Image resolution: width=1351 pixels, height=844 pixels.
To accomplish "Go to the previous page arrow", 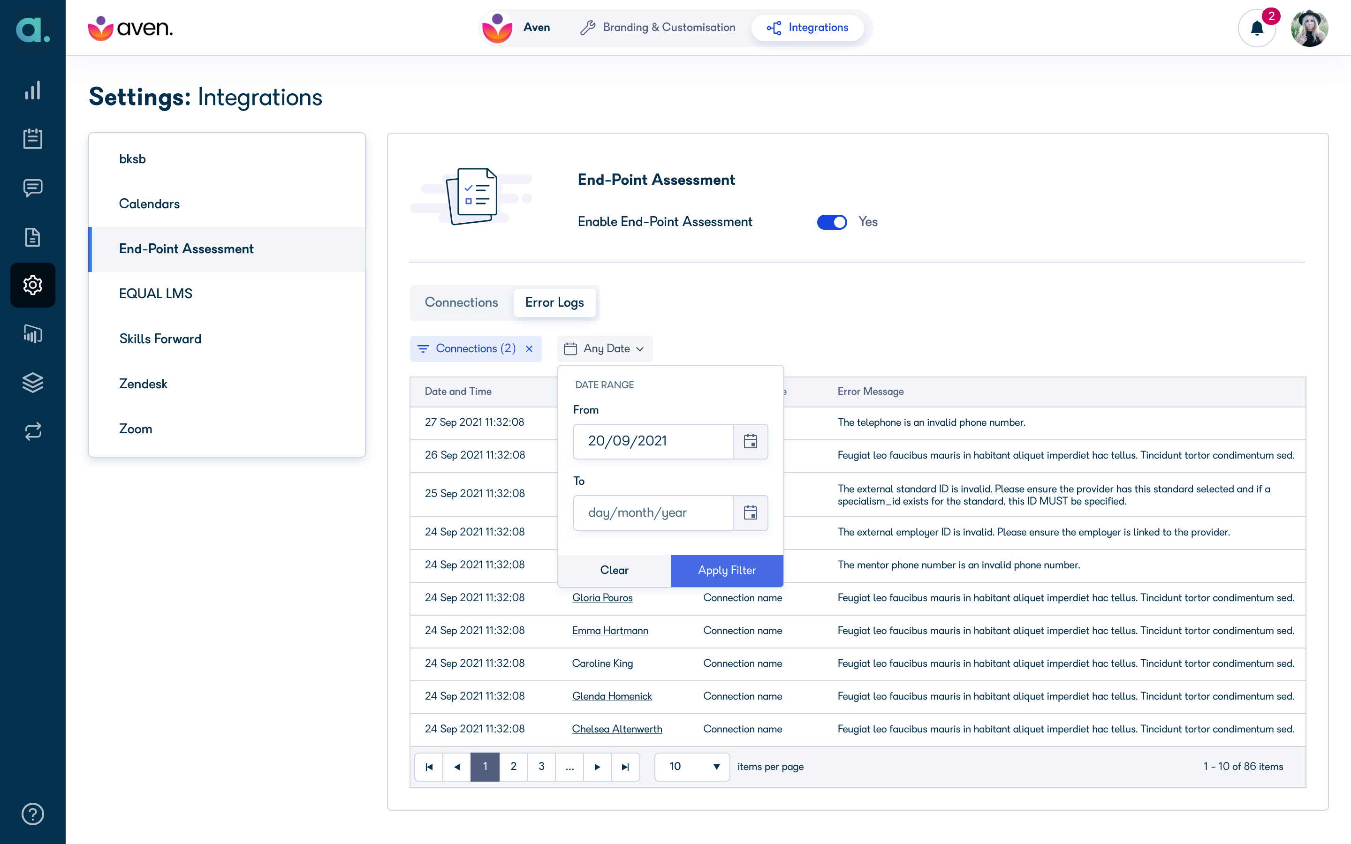I will click(456, 767).
